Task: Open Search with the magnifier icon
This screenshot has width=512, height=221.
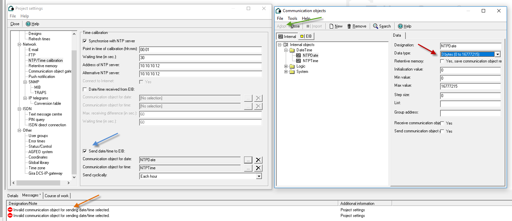Action: 376,26
